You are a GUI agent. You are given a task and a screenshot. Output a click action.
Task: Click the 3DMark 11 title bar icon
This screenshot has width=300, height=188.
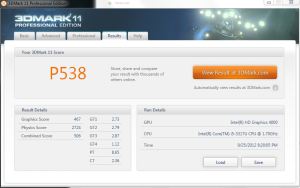[3, 3]
